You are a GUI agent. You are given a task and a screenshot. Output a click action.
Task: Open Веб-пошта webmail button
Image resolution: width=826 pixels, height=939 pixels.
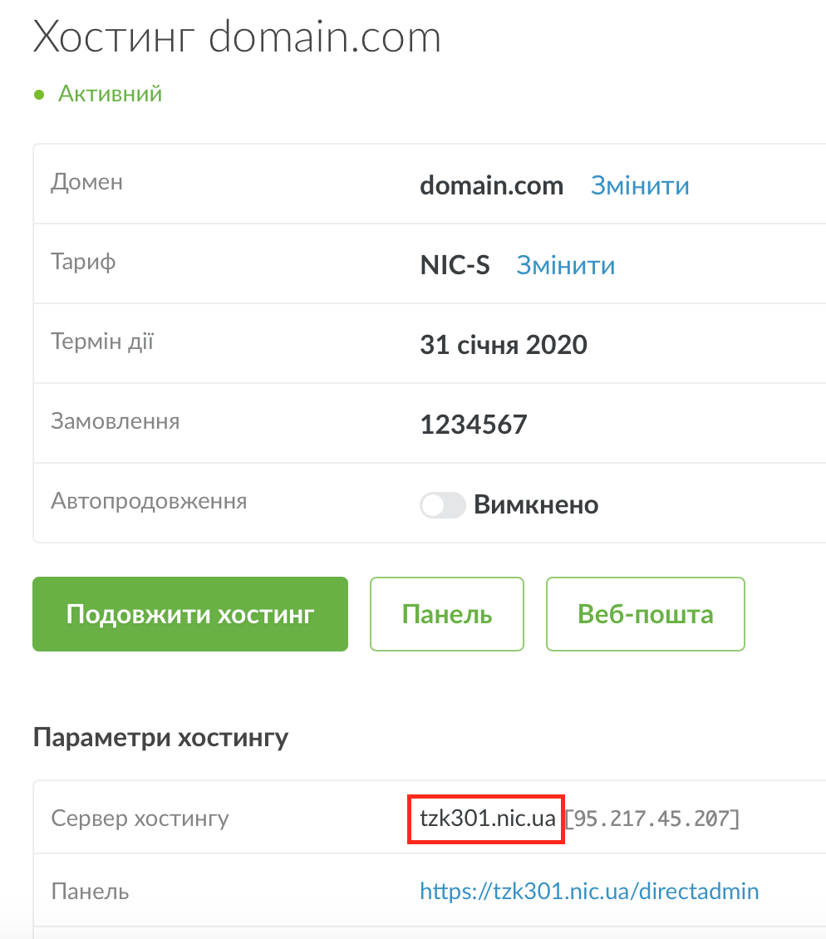pos(645,614)
